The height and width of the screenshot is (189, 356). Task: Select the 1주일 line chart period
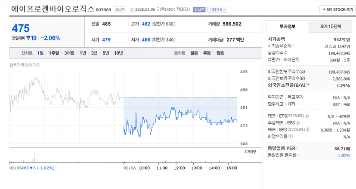pyautogui.click(x=54, y=53)
